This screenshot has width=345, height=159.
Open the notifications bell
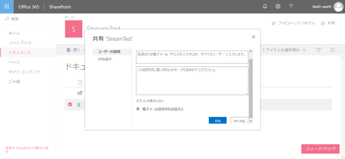[x=265, y=7]
